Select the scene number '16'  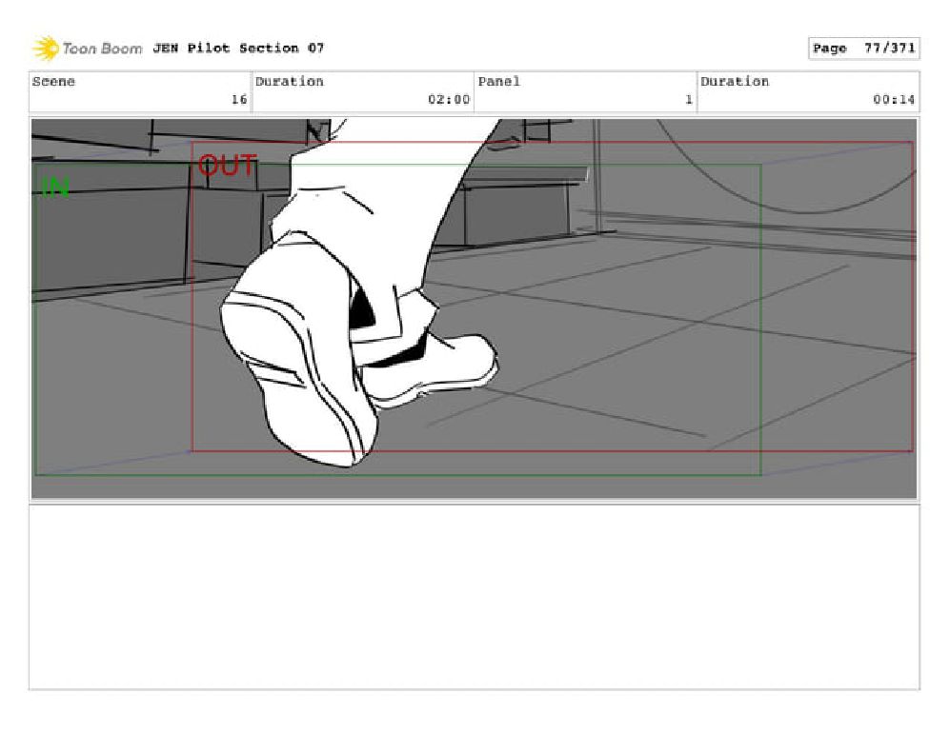tap(239, 99)
